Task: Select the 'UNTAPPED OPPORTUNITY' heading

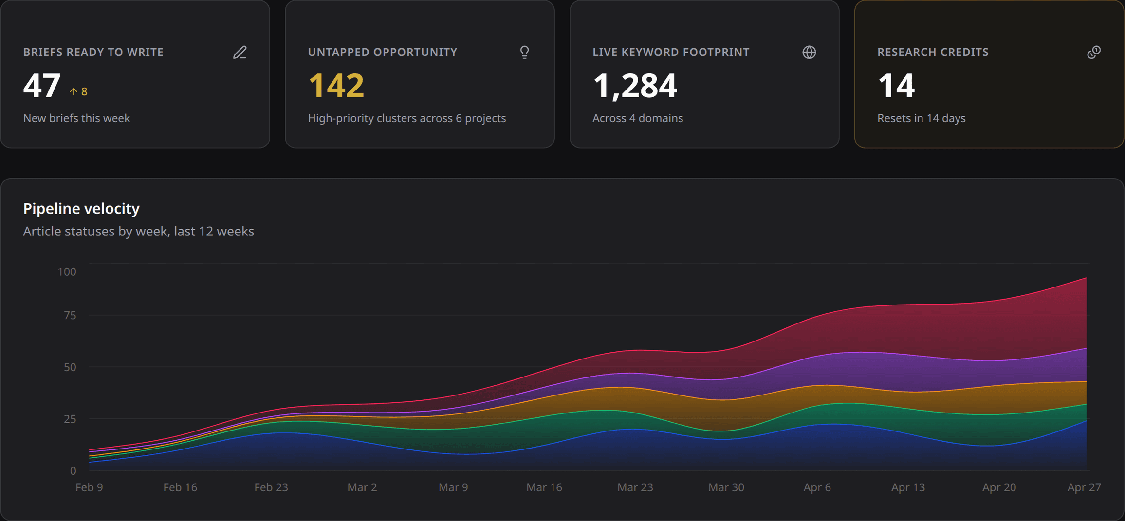Action: click(x=383, y=52)
